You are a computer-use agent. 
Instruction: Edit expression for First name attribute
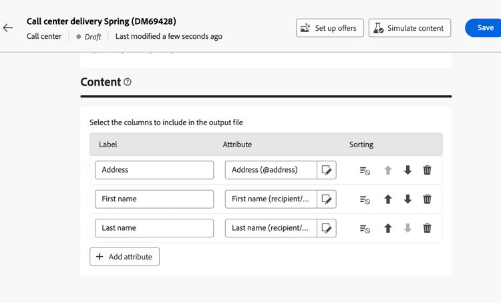click(327, 199)
